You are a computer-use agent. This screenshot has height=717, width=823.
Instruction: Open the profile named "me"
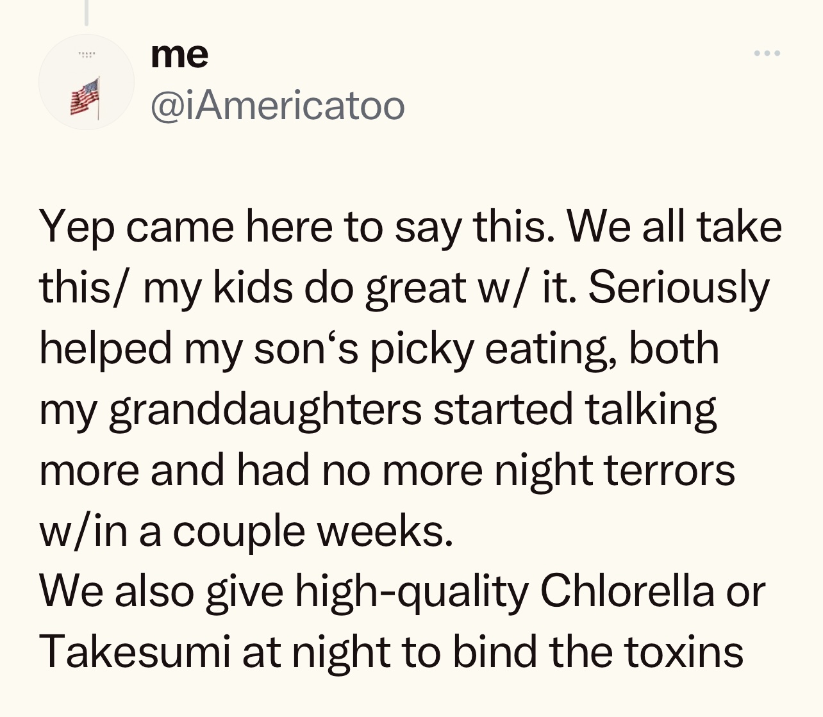tap(179, 55)
